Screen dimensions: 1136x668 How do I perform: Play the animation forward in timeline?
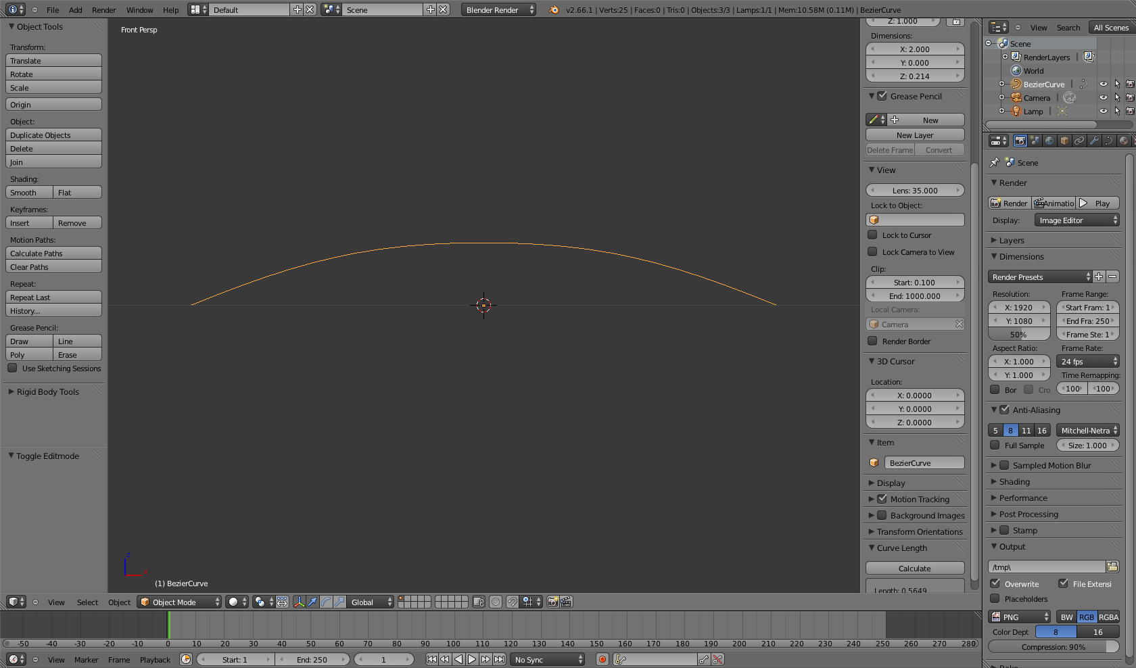tap(472, 659)
